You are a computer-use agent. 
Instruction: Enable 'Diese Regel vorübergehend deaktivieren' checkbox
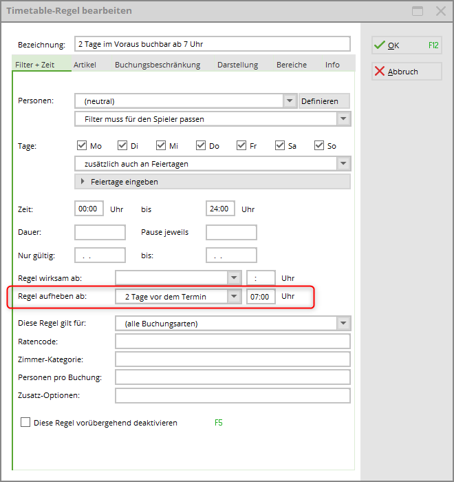point(25,422)
